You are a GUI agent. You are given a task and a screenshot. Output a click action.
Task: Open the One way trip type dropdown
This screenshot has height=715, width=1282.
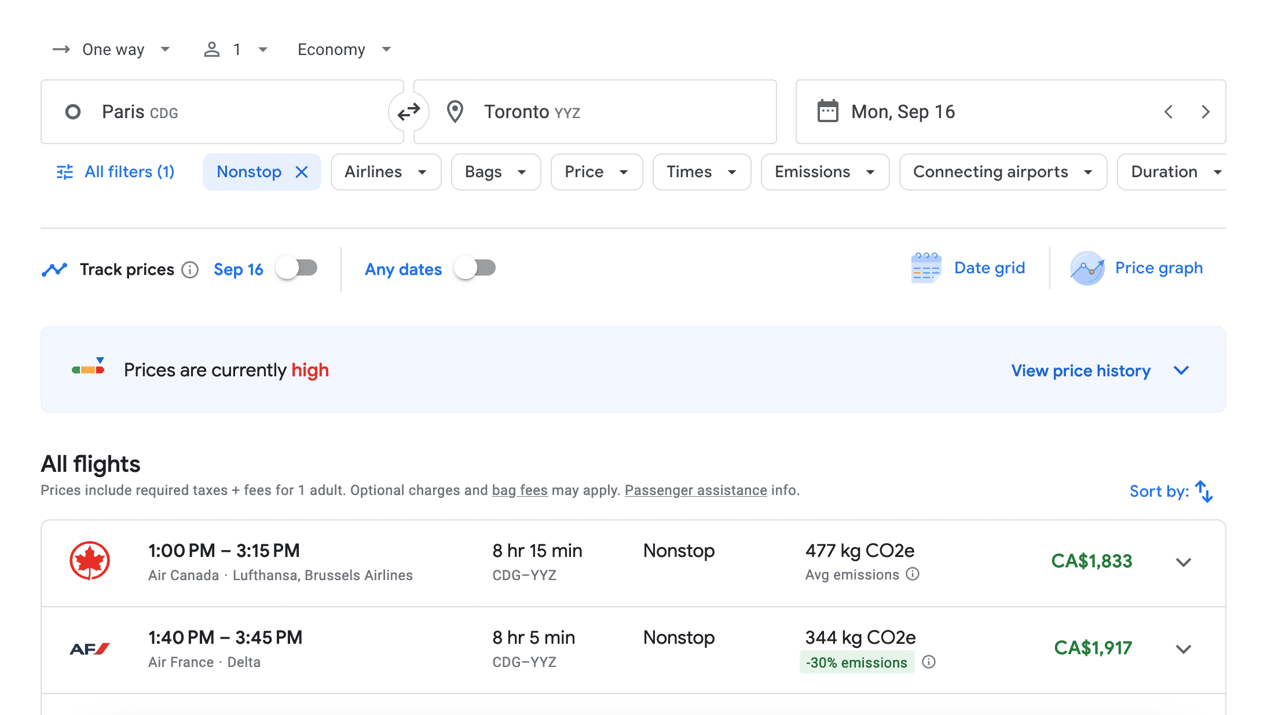pos(112,50)
